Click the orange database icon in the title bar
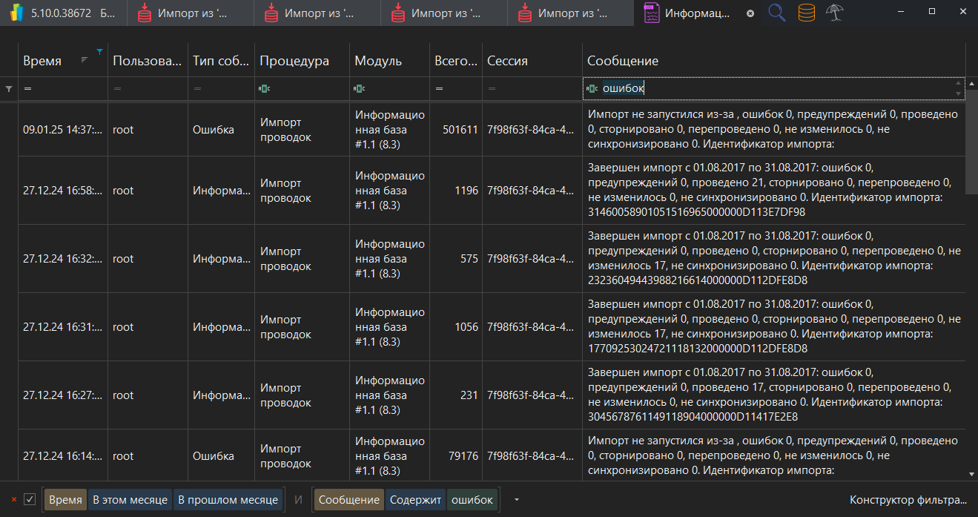 pyautogui.click(x=806, y=13)
